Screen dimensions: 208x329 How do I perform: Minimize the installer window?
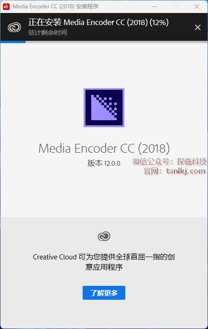pos(155,6)
